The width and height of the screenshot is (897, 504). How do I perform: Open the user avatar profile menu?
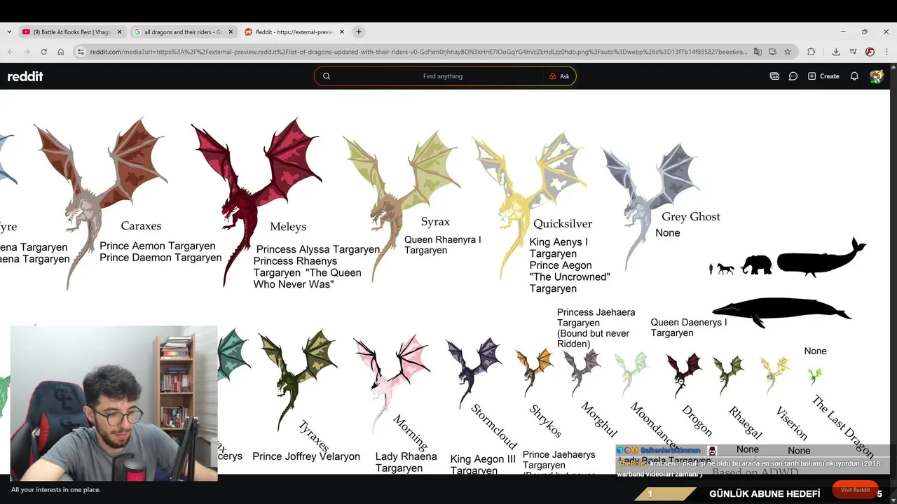pyautogui.click(x=876, y=76)
